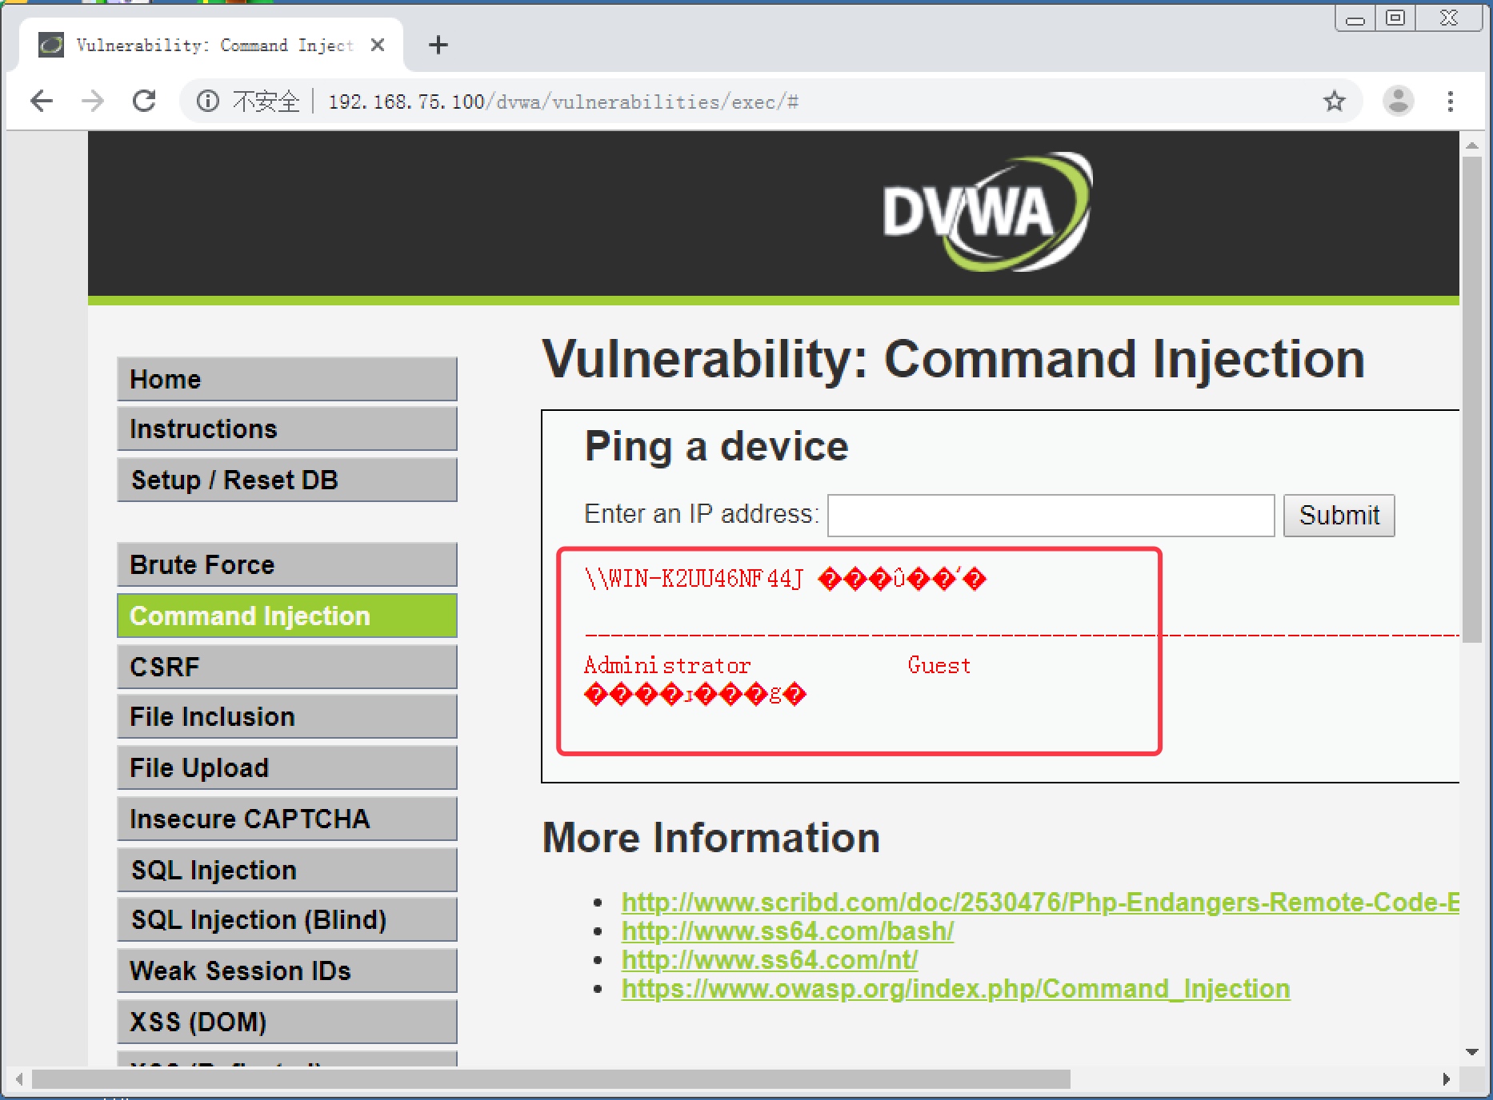
Task: Open the Brute Force vulnerability page
Action: 287,565
